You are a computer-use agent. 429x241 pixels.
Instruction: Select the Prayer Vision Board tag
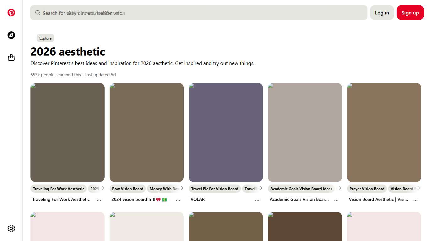tap(367, 189)
